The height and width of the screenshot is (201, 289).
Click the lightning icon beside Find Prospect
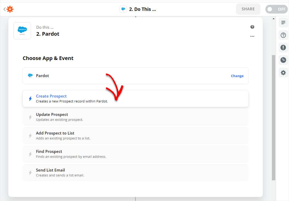click(30, 154)
